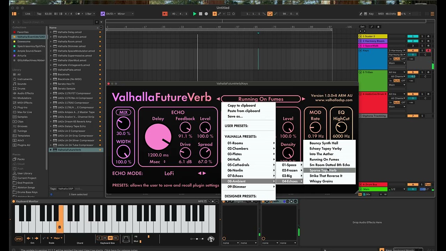This screenshot has width=446, height=251.
Task: Open the Minor scale mode dropdown
Action: point(125,14)
